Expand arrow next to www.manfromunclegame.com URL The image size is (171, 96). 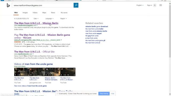[x=37, y=25]
